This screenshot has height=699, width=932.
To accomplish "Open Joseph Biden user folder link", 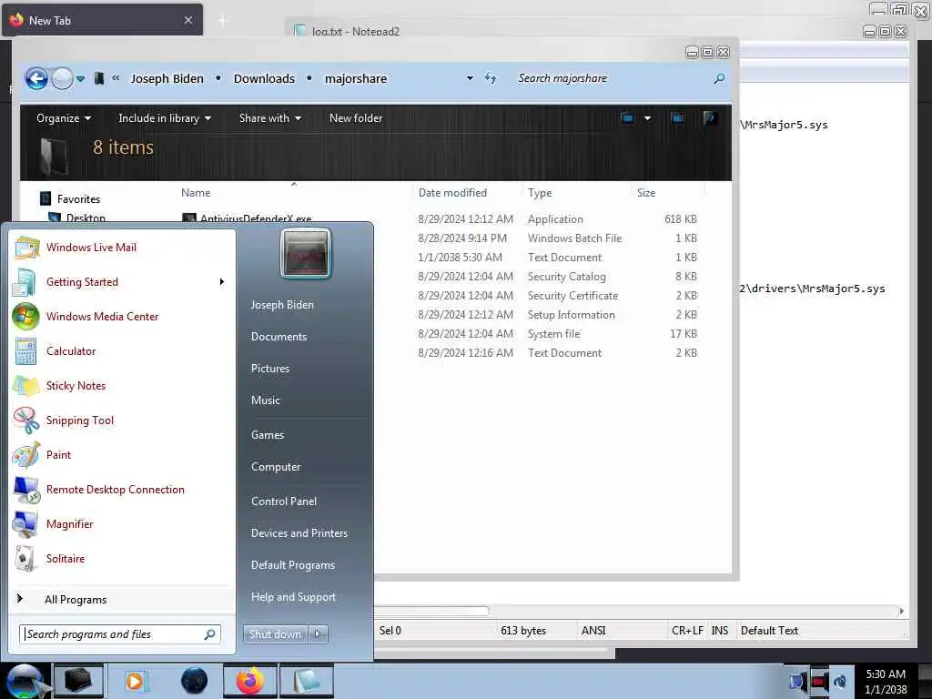I will [x=282, y=304].
